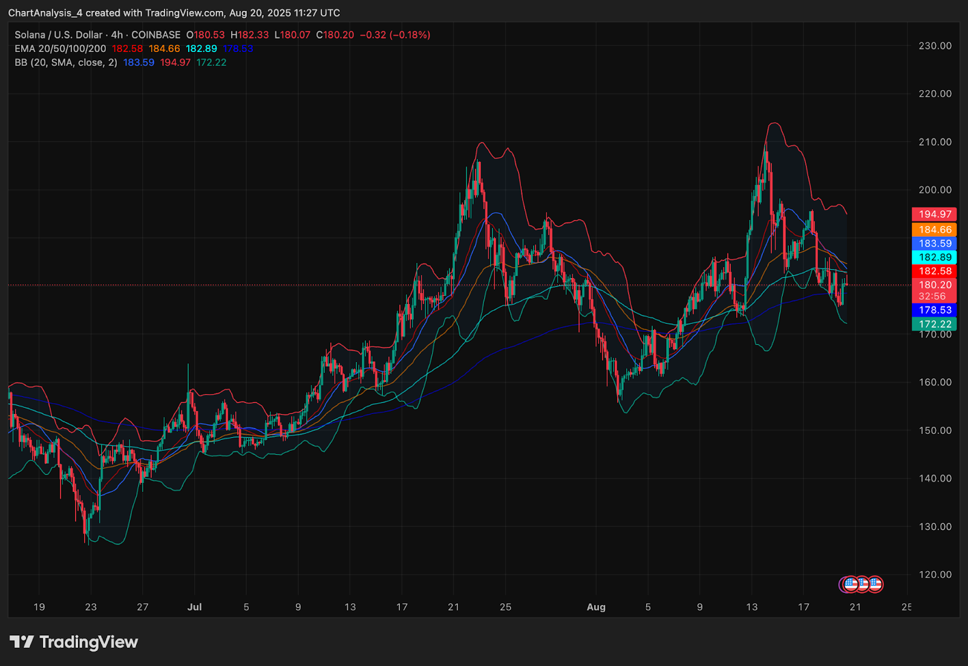Click the TradingView logo at bottom left
This screenshot has height=666, width=968.
74,642
